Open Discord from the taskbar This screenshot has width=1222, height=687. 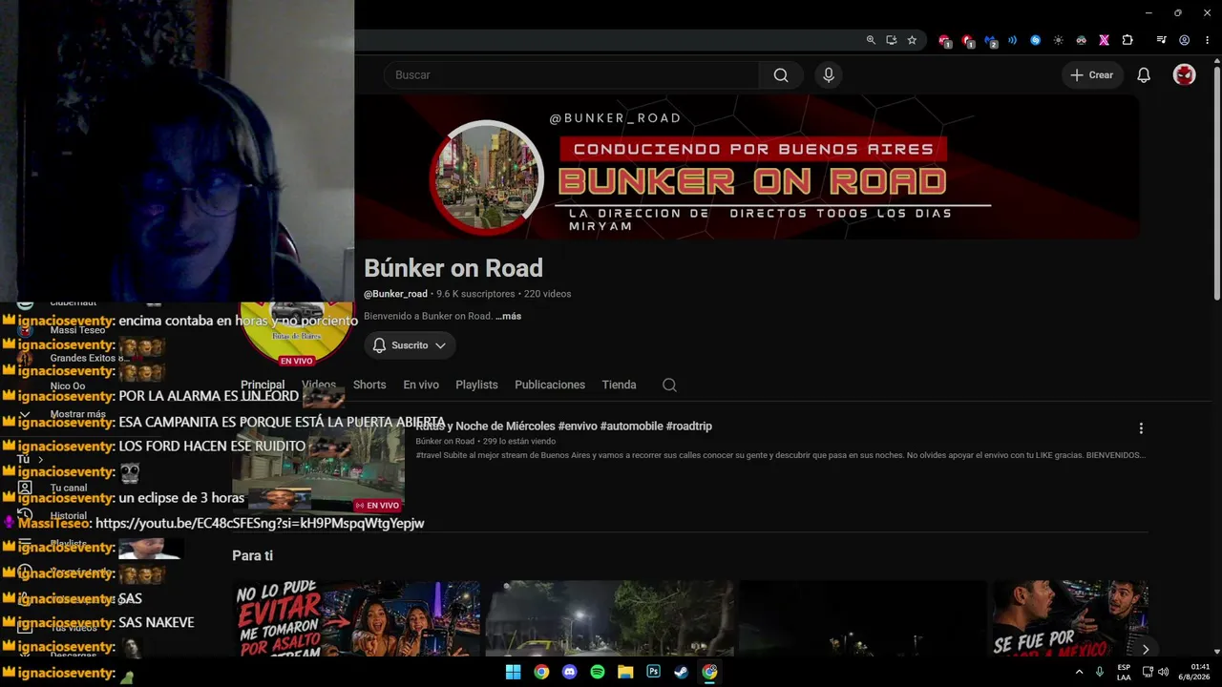pos(570,672)
